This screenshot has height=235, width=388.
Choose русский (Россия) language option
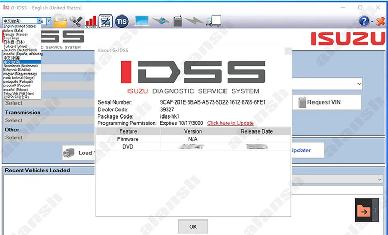17,85
